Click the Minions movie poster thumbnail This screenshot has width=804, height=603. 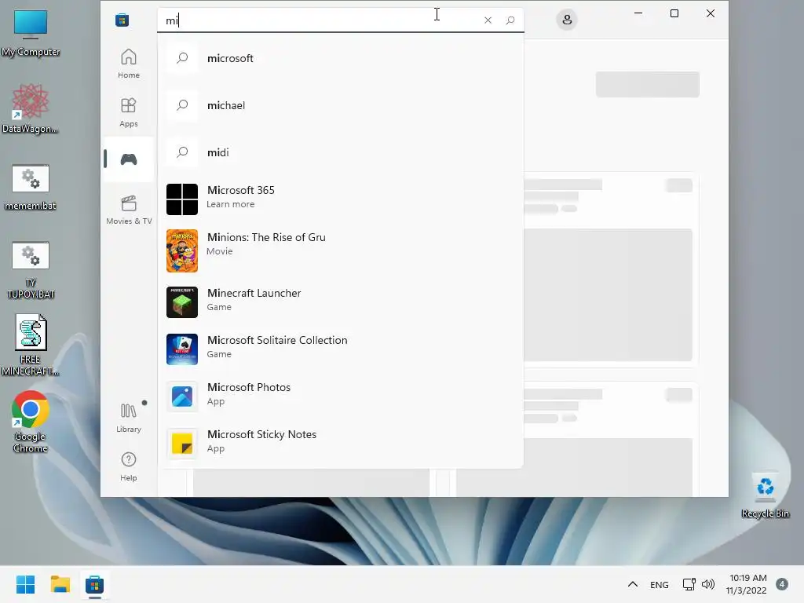point(182,250)
